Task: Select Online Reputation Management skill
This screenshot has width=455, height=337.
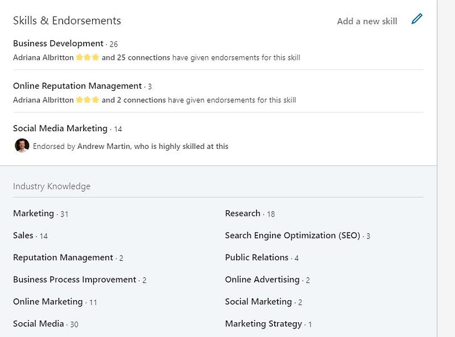Action: pyautogui.click(x=77, y=86)
